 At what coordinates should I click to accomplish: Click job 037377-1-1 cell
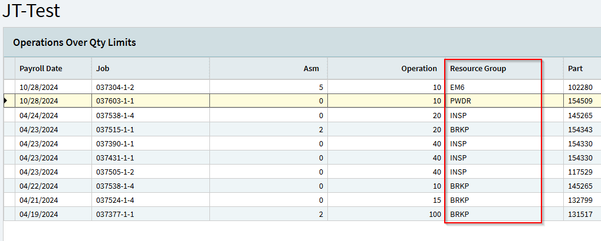150,215
